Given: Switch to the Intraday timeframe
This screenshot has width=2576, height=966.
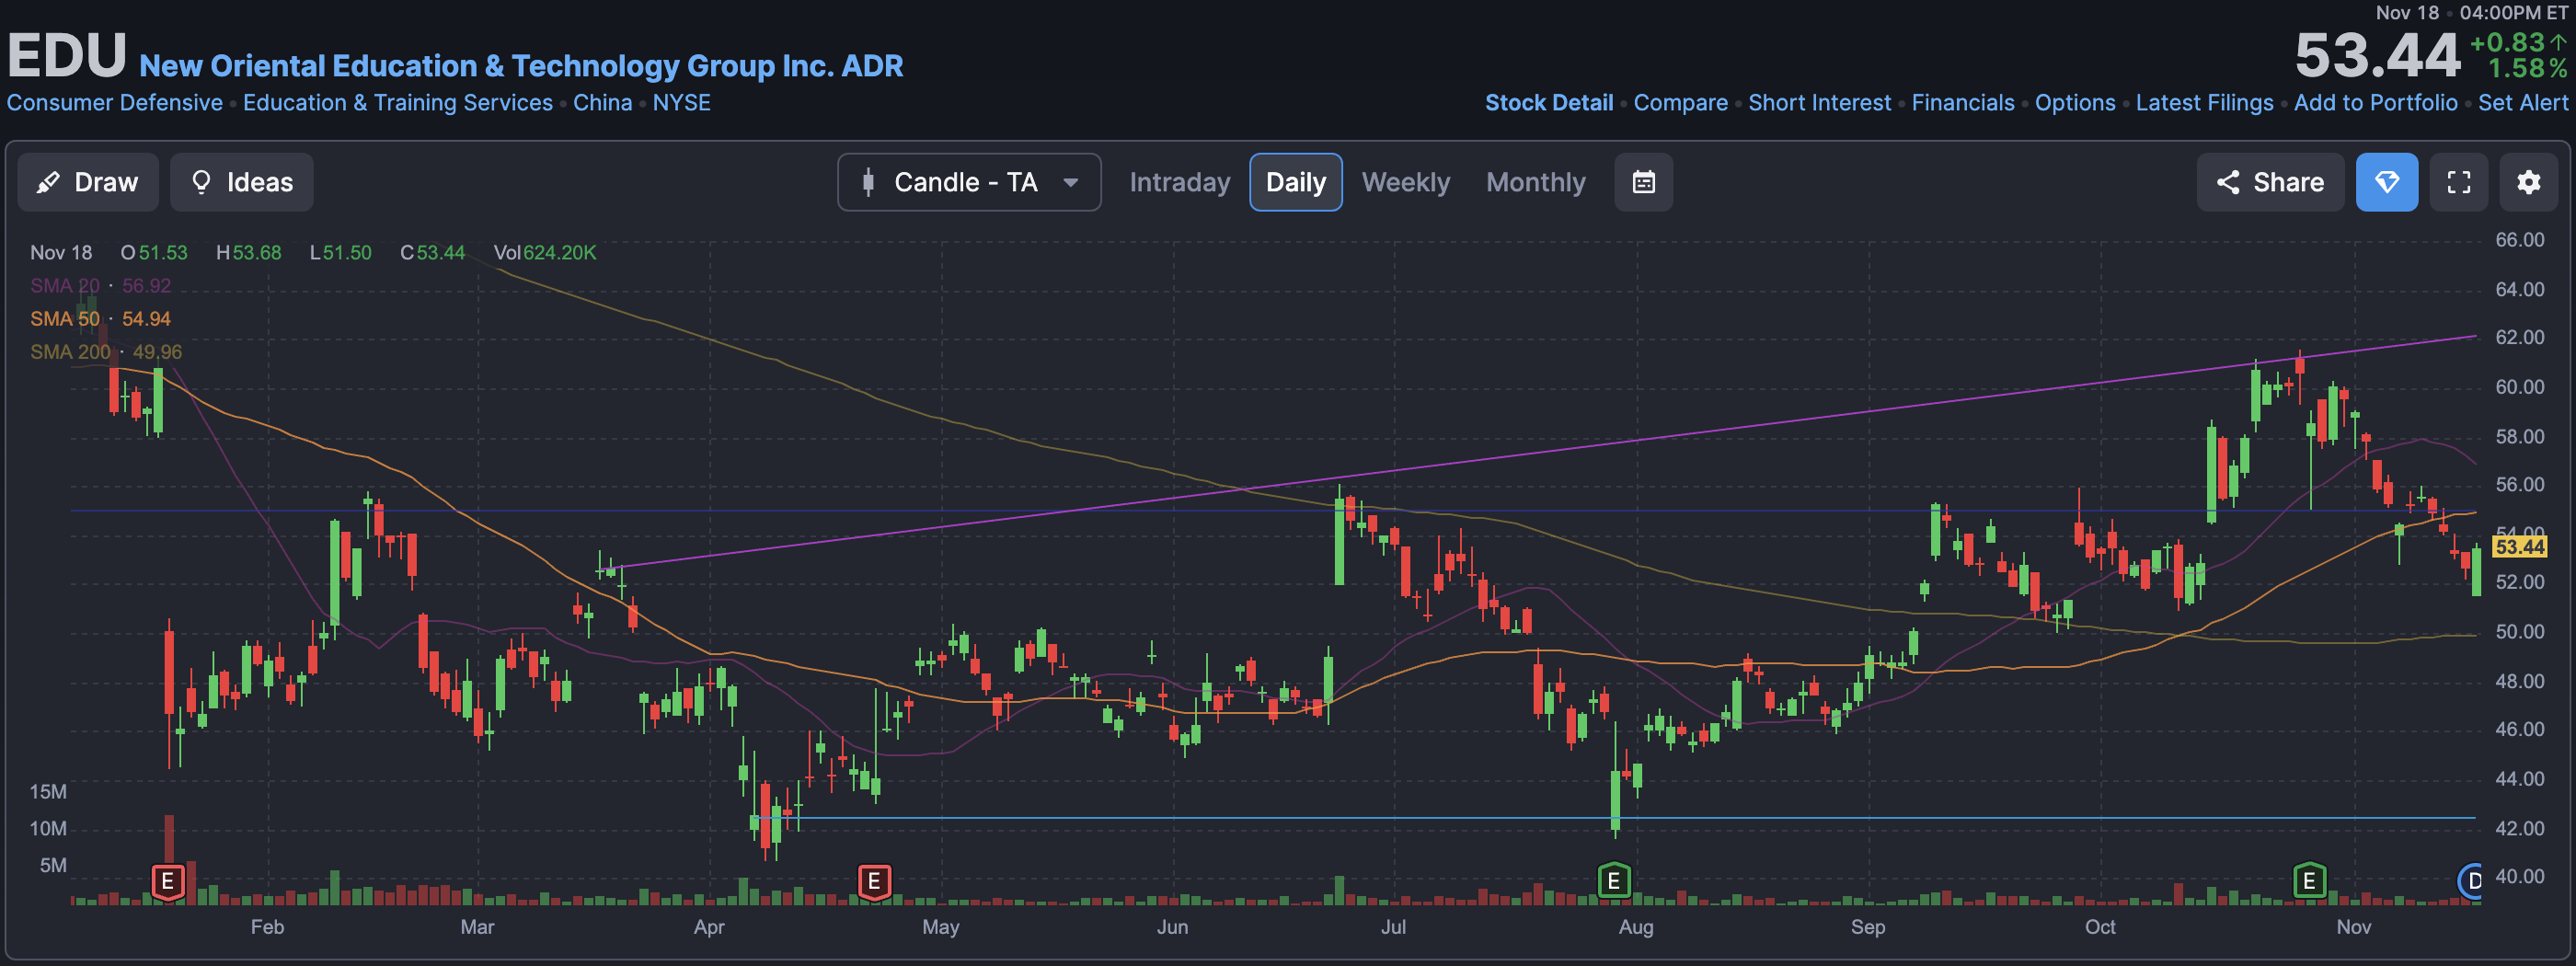Looking at the screenshot, I should [1179, 182].
